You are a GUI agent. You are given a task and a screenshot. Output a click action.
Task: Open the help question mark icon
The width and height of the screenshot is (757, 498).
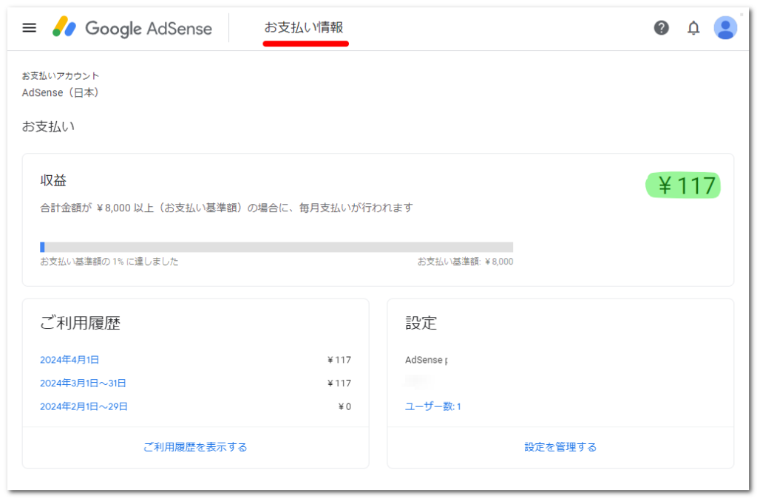coord(661,28)
